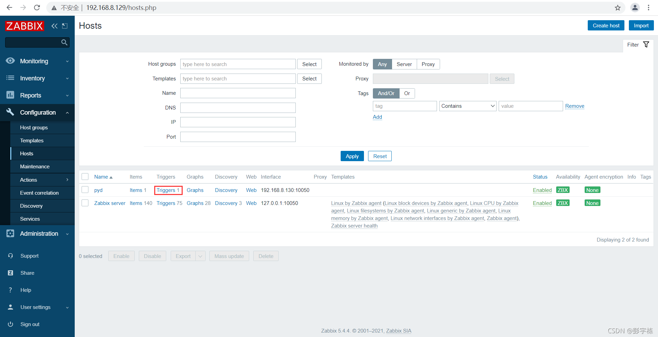
Task: Bookmark page with star icon
Action: click(x=618, y=8)
